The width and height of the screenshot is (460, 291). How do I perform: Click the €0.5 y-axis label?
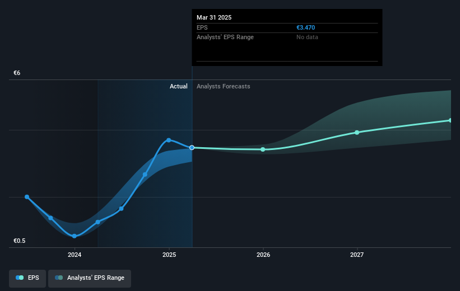point(20,241)
